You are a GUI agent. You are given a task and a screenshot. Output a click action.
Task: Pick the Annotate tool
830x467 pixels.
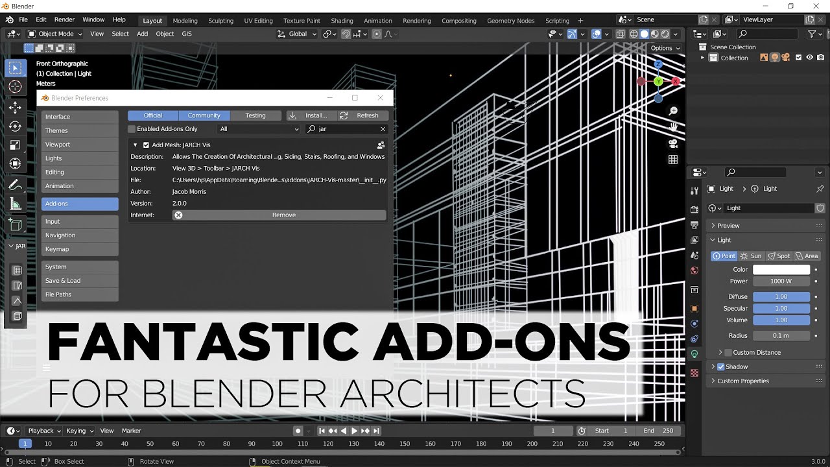(x=16, y=186)
